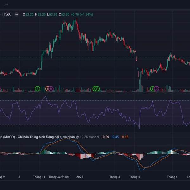Click the HSX exchange label
This screenshot has width=190, height=190.
[x=6, y=14]
